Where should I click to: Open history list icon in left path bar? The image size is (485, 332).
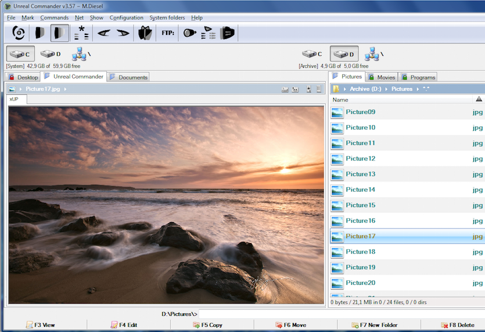click(319, 90)
